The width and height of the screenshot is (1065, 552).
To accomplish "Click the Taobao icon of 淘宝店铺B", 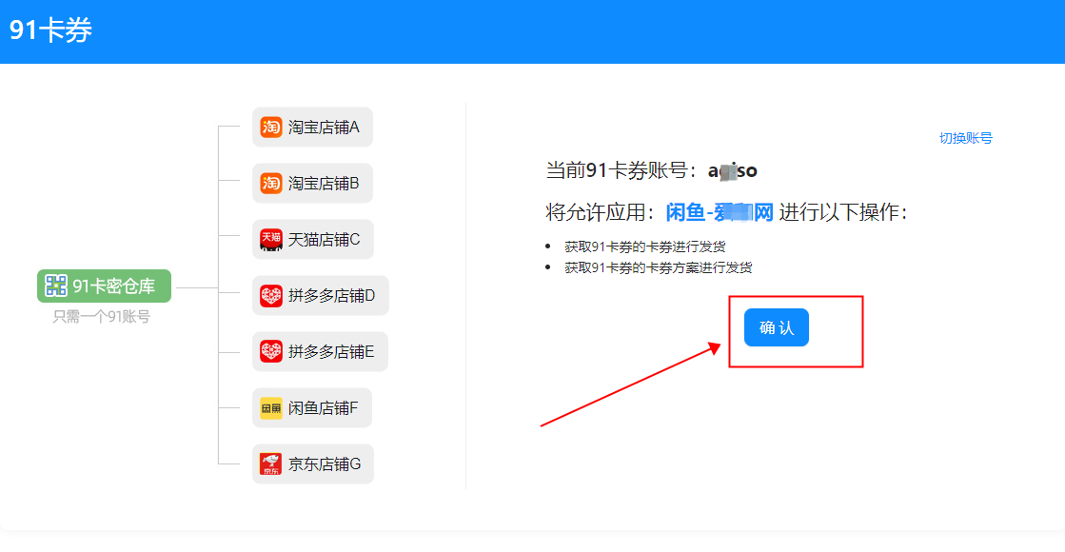I will click(271, 184).
